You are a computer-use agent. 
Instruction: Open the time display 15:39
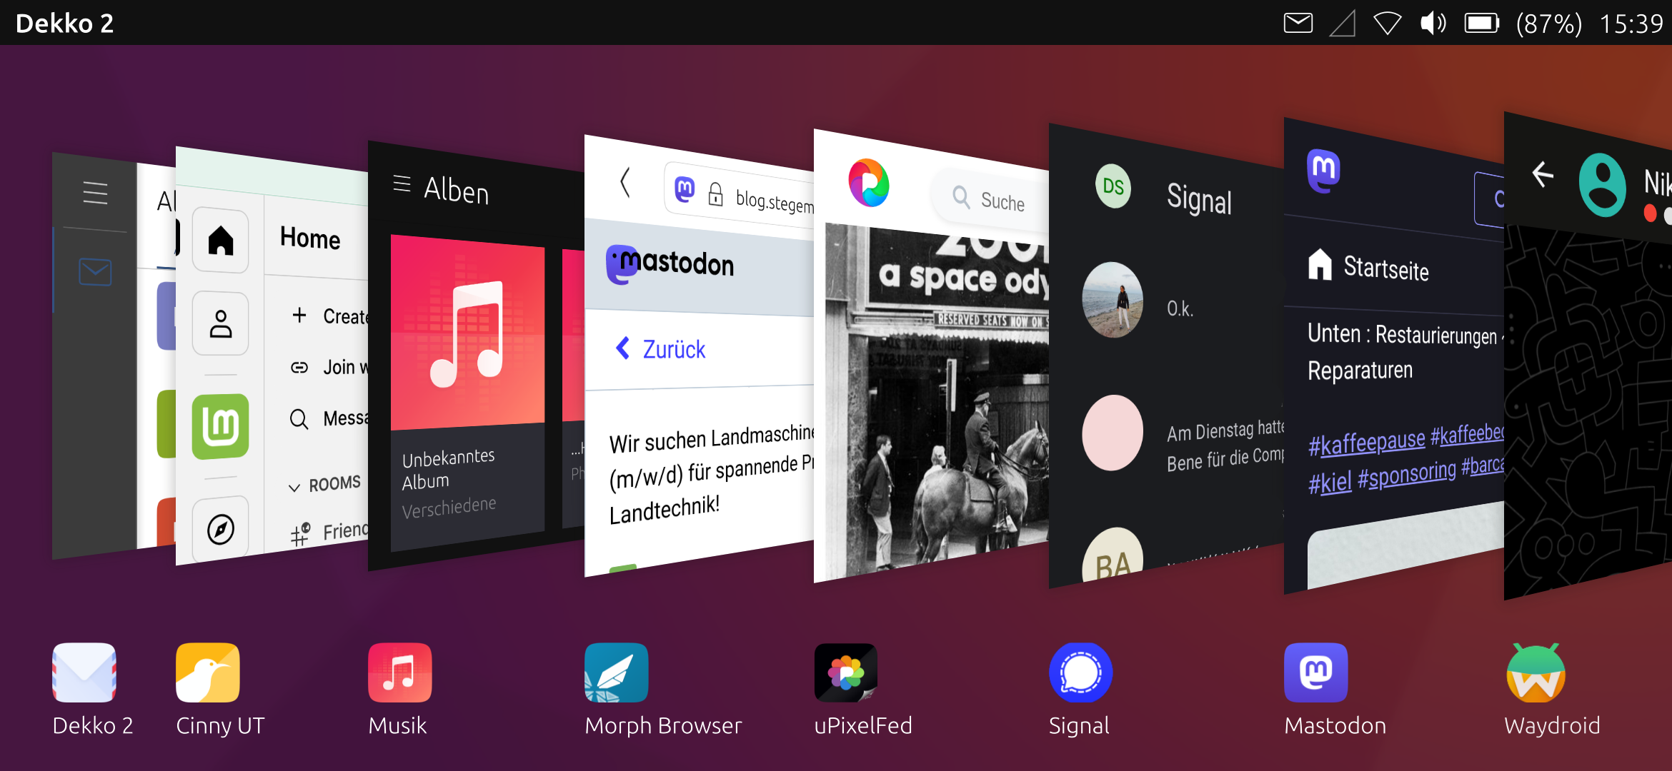click(1631, 24)
